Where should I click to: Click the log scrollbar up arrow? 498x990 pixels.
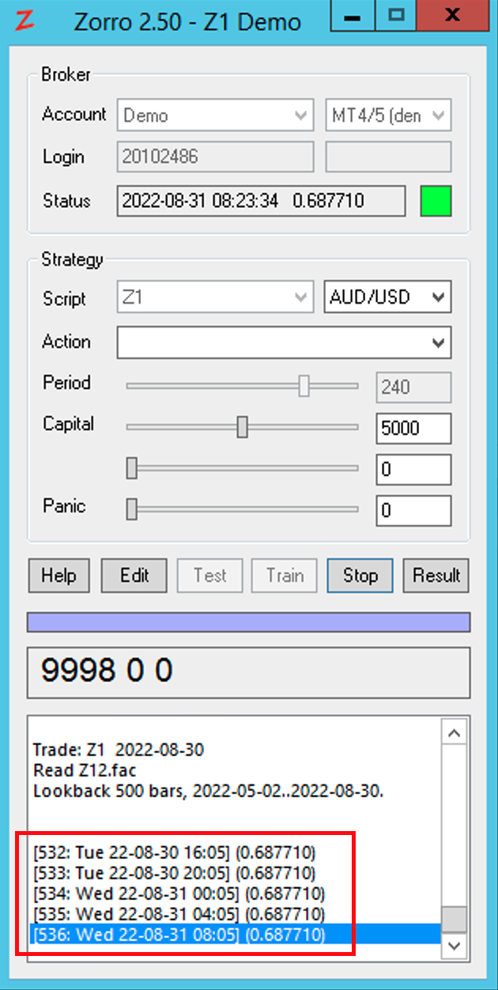(454, 733)
